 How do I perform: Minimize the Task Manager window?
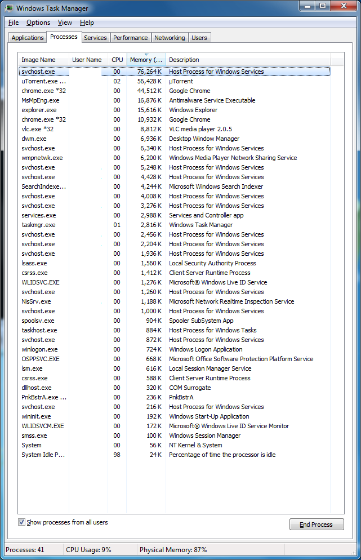pyautogui.click(x=307, y=6)
